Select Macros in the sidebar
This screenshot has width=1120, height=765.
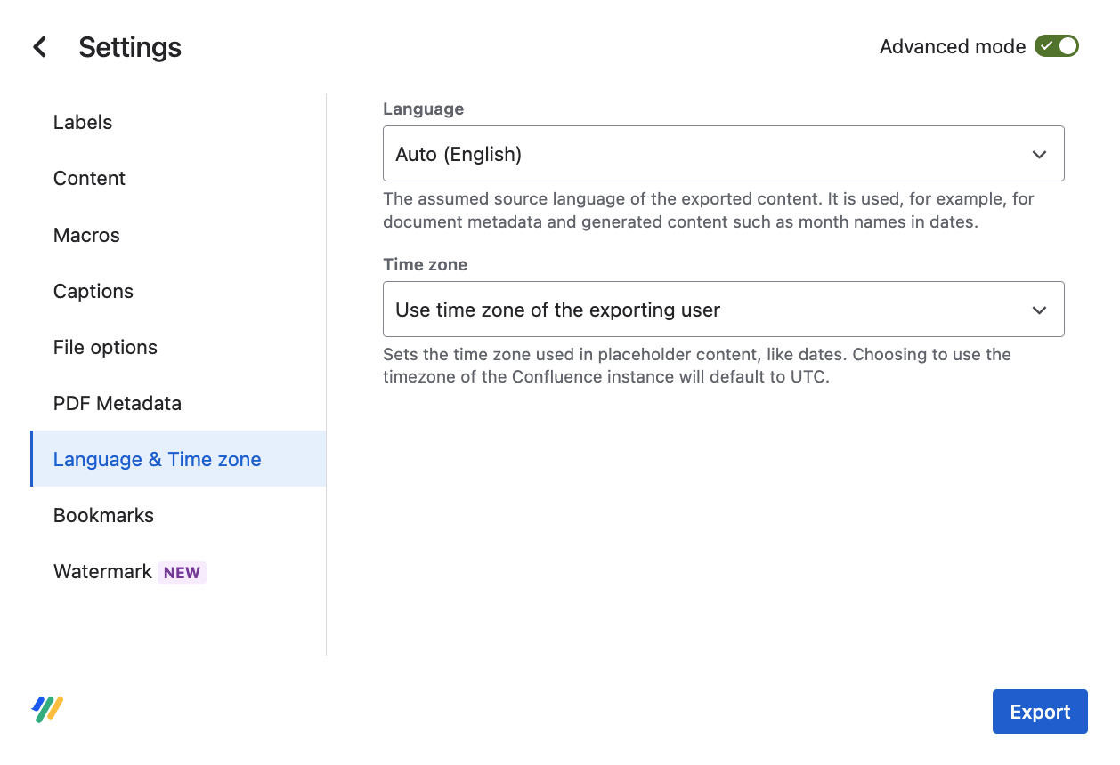tap(86, 236)
